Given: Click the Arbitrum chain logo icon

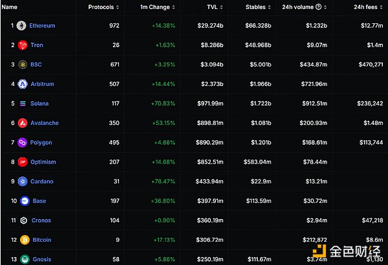Looking at the screenshot, I should tap(22, 84).
